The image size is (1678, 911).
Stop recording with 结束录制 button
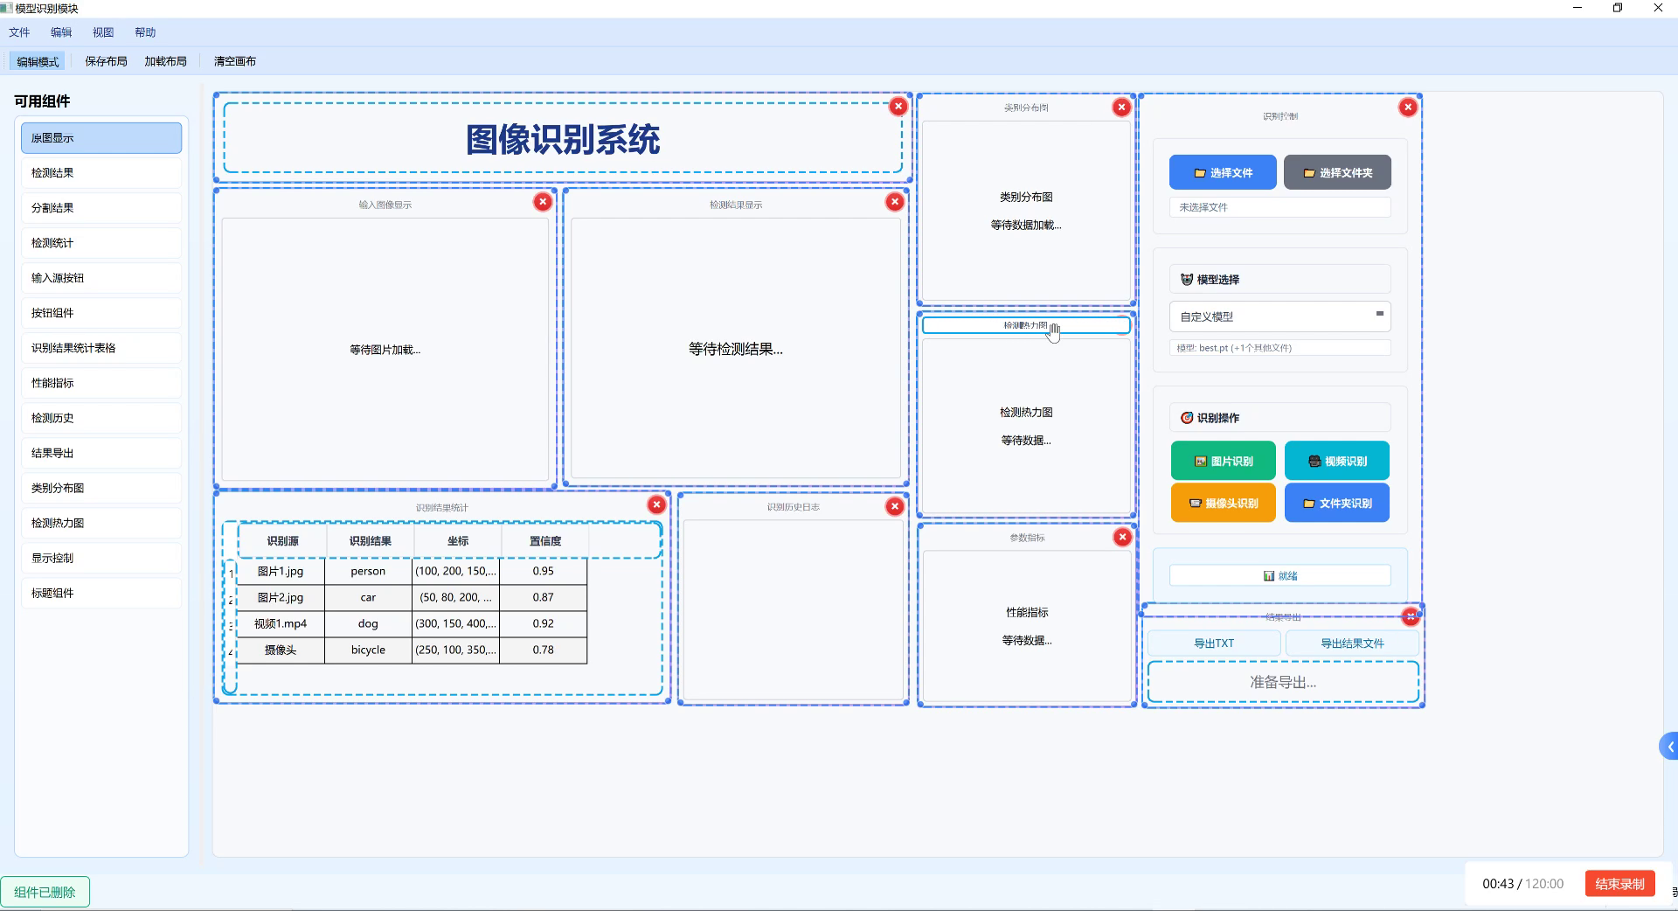pos(1620,884)
